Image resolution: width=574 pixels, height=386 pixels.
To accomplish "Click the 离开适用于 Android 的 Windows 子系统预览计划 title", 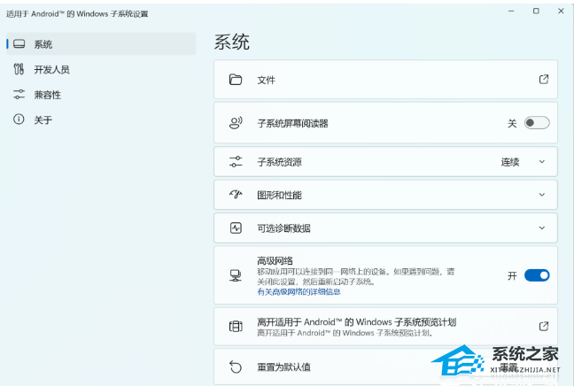I will click(357, 322).
